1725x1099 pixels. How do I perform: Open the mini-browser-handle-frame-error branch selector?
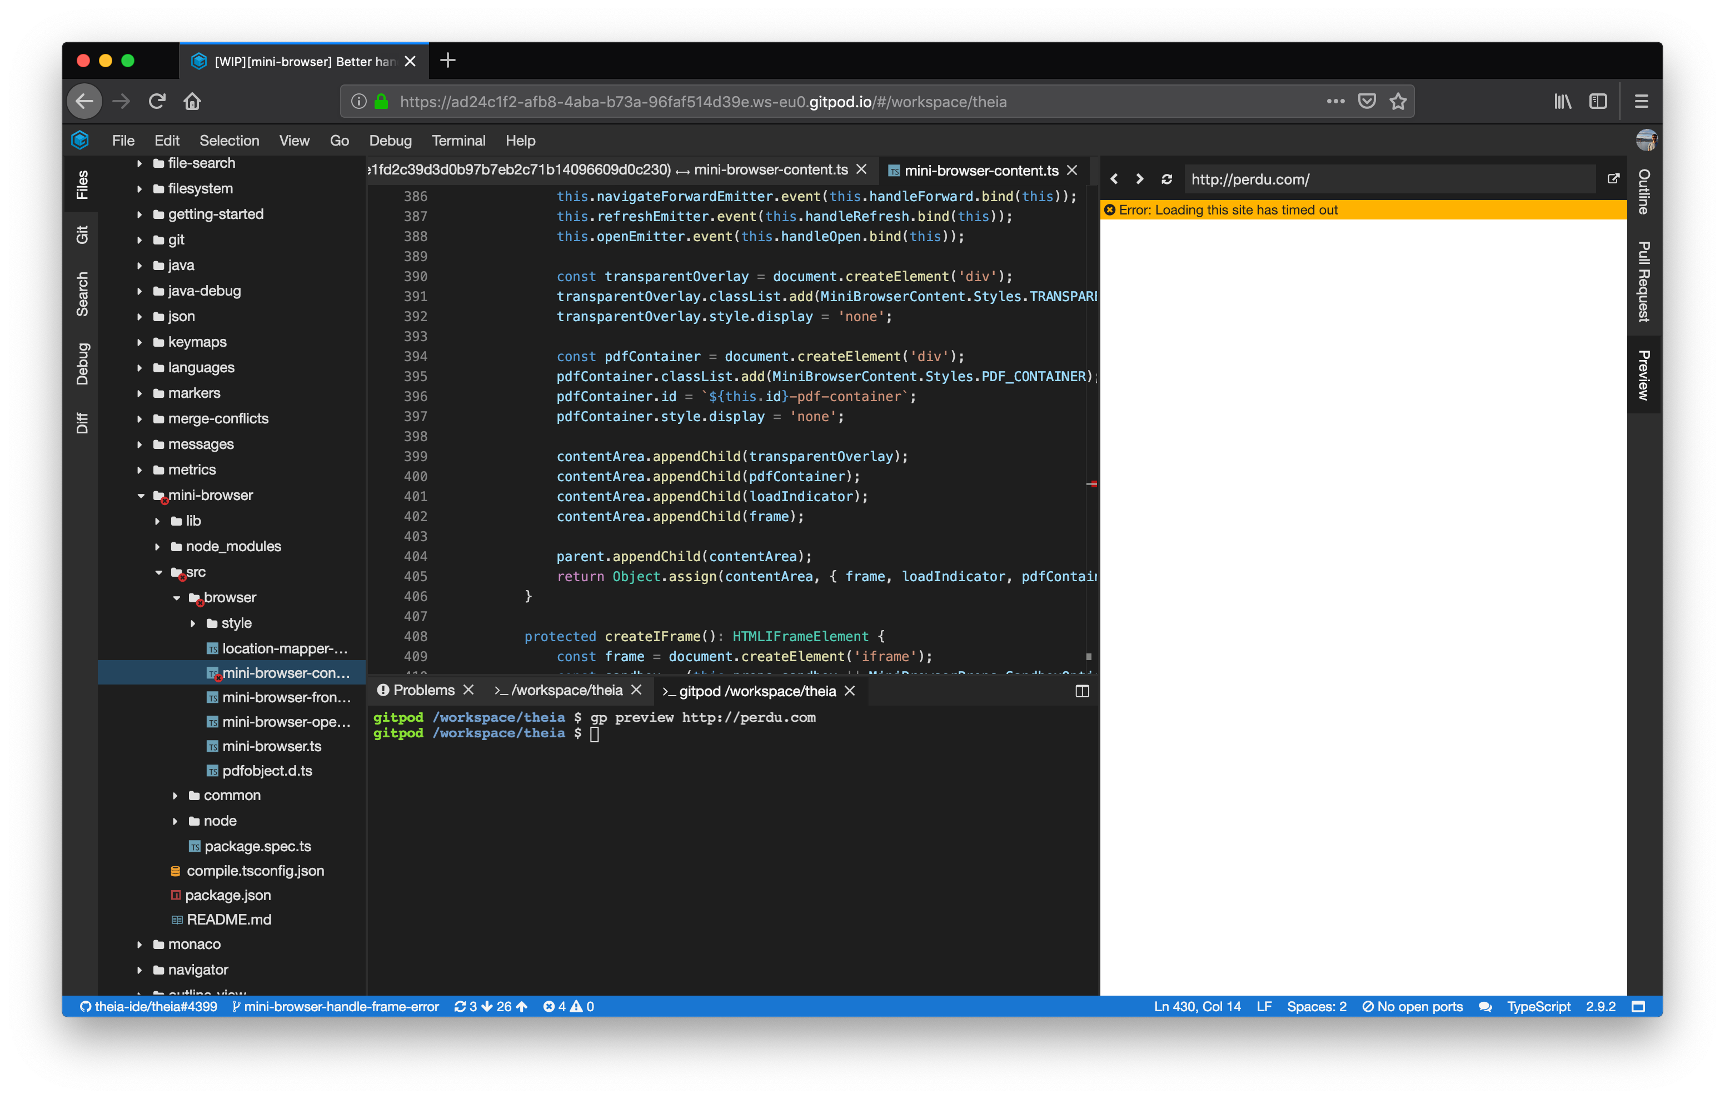(337, 1006)
